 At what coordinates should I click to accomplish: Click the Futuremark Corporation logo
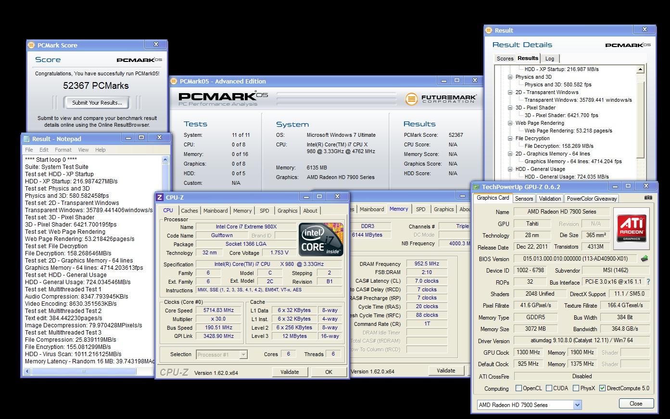(441, 98)
